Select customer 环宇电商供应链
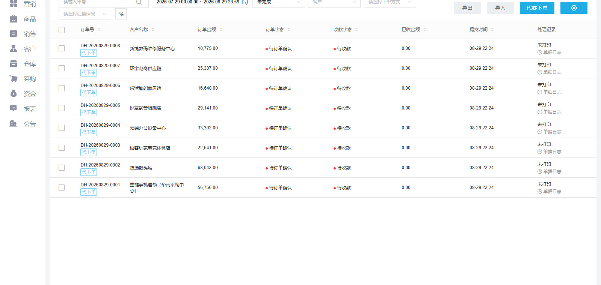Image resolution: width=601 pixels, height=285 pixels. pos(145,69)
